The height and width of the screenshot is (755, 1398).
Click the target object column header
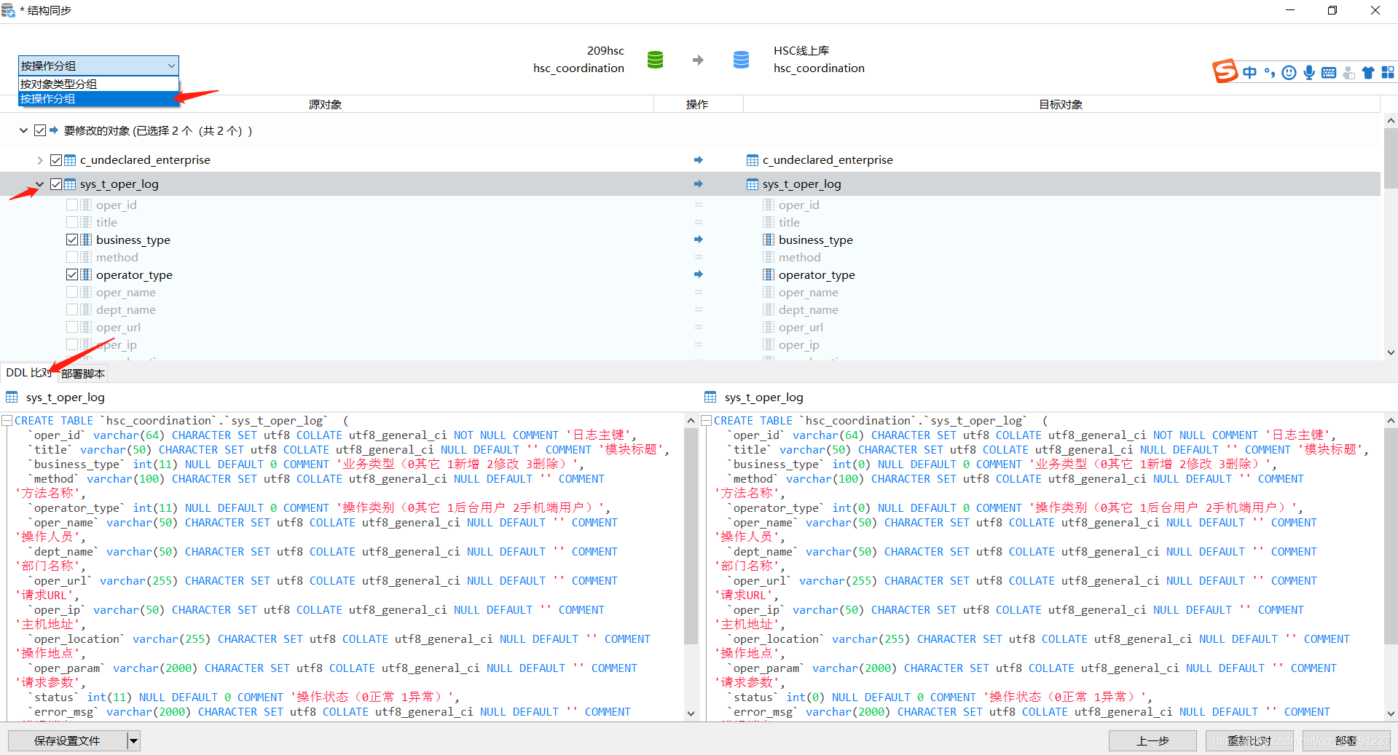1061,104
